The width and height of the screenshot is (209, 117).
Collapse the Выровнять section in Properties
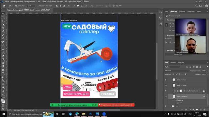(x=165, y=36)
